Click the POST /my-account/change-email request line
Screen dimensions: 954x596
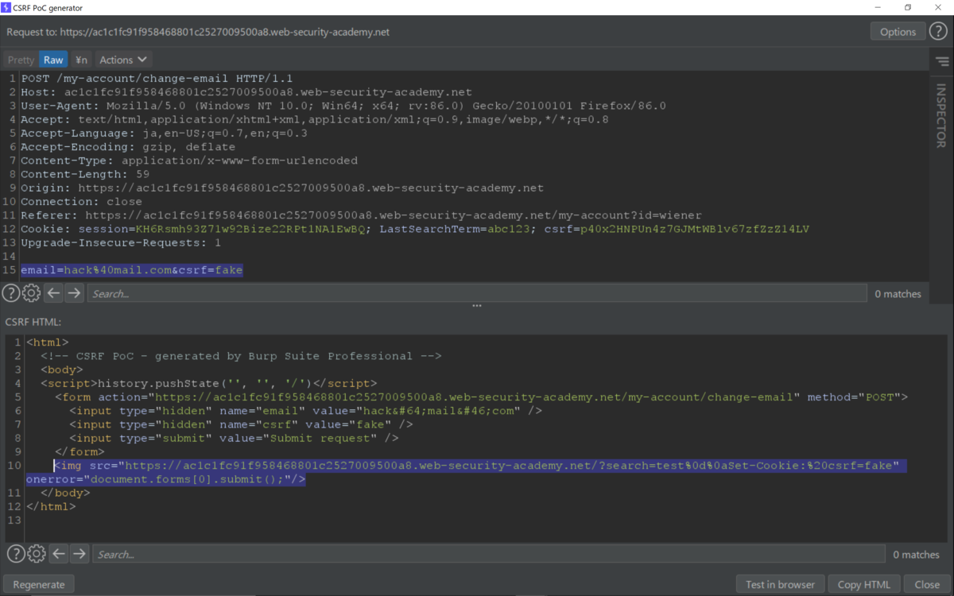[157, 79]
